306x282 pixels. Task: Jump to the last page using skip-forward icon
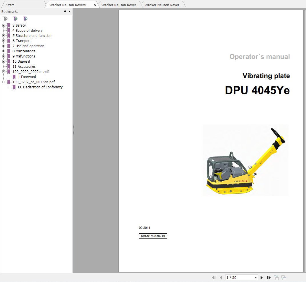[x=269, y=277]
